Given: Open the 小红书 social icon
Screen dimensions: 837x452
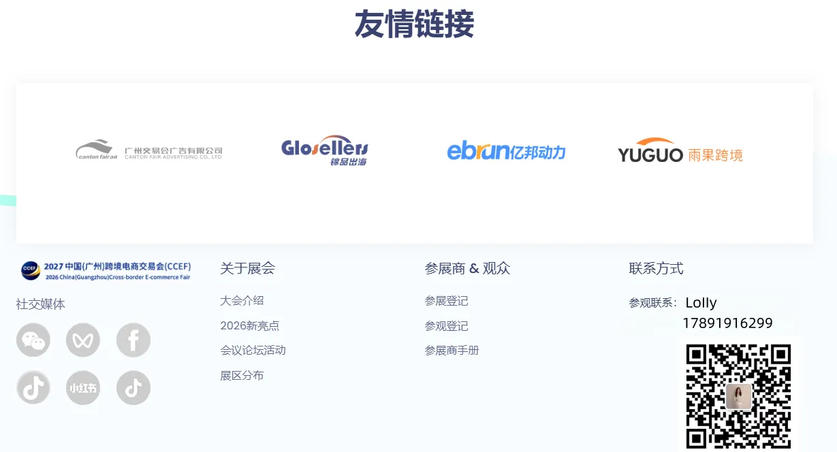Looking at the screenshot, I should pos(83,388).
